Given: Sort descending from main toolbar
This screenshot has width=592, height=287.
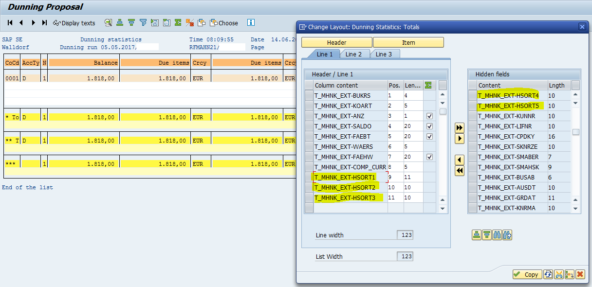Looking at the screenshot, I should point(131,23).
